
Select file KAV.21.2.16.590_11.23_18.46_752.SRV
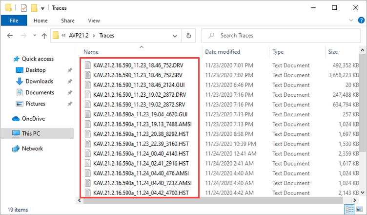(x=138, y=75)
